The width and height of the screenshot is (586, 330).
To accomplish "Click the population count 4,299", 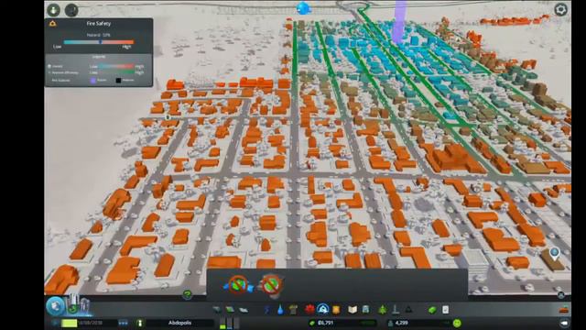I will pos(402,323).
